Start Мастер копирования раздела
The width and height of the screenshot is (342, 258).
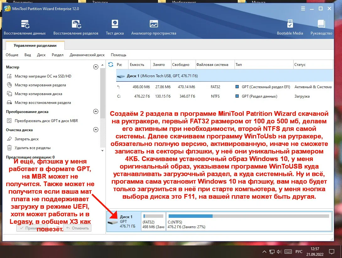36,85
